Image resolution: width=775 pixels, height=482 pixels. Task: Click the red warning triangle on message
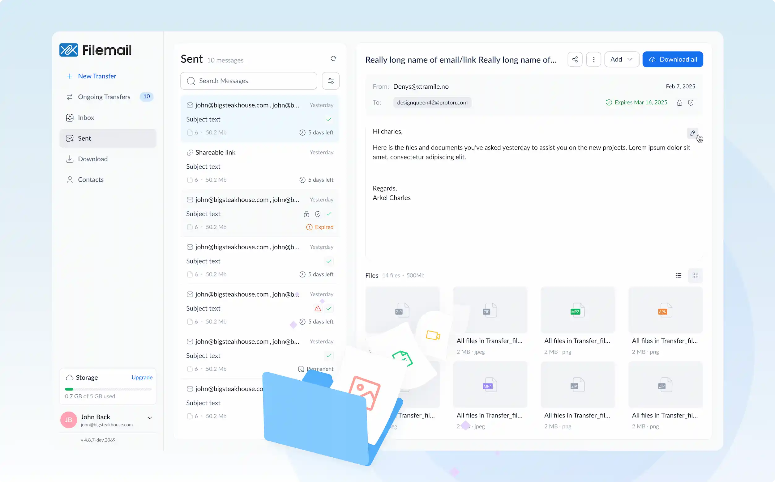coord(318,308)
